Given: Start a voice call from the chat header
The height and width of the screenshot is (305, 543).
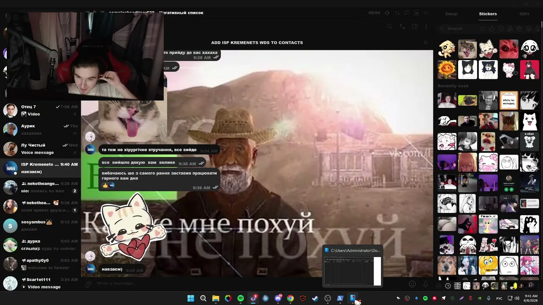Looking at the screenshot, I should [x=403, y=27].
